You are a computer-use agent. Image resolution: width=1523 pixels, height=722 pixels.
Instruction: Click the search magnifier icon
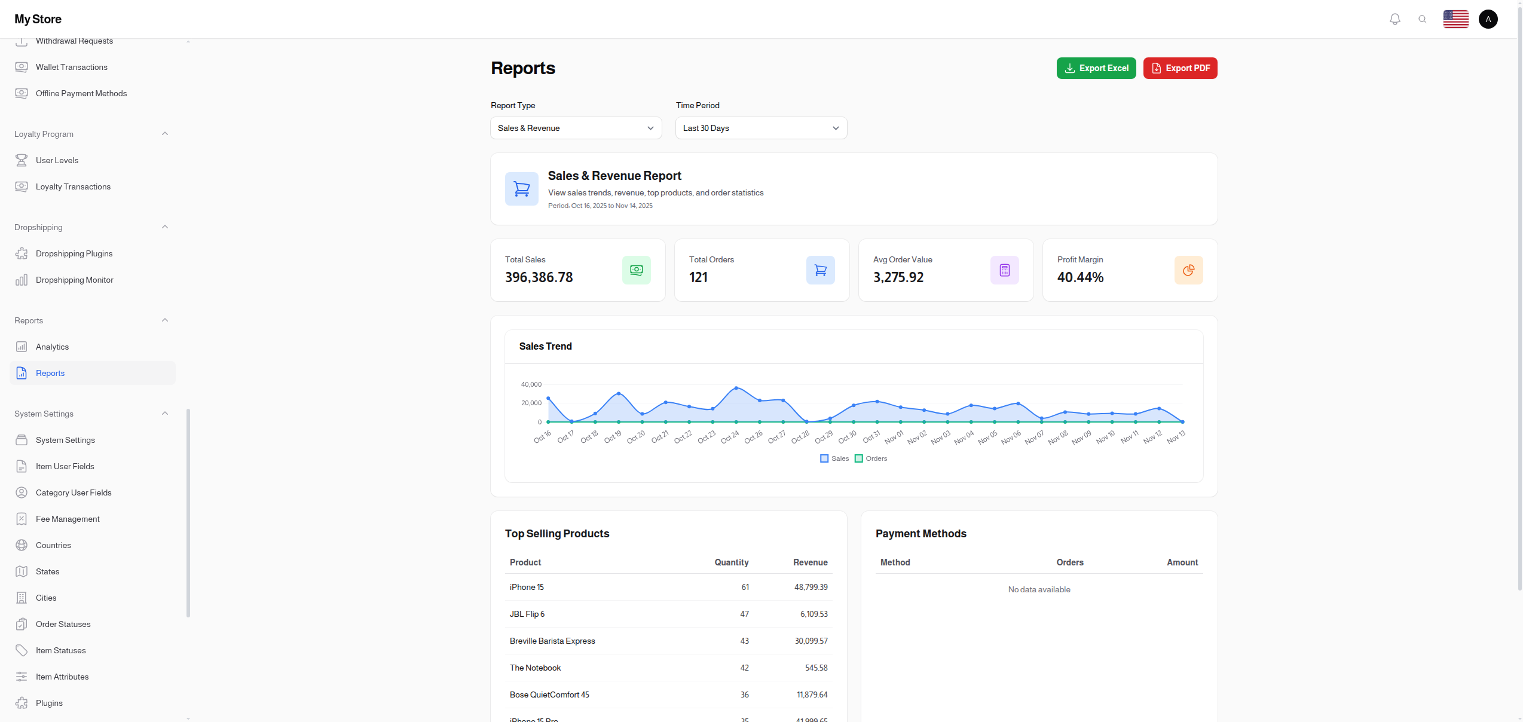tap(1423, 19)
